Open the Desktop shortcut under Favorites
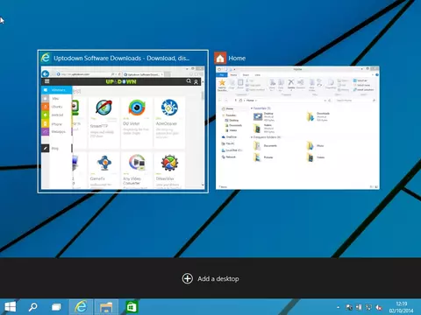Screen dimensions: 421x315 pyautogui.click(x=264, y=116)
